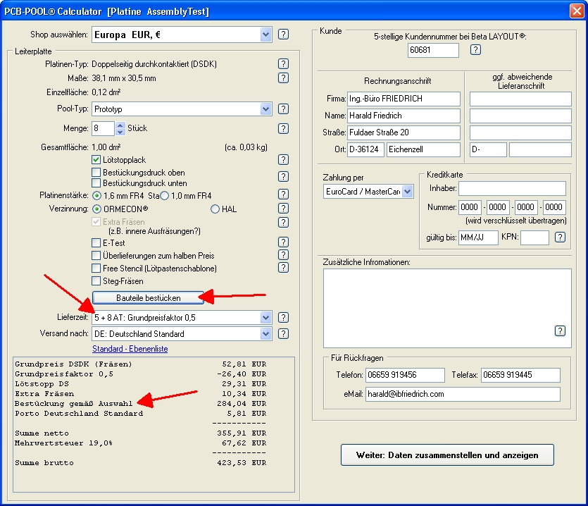
Task: Click help icon next to Shop auswählen
Action: tap(283, 35)
